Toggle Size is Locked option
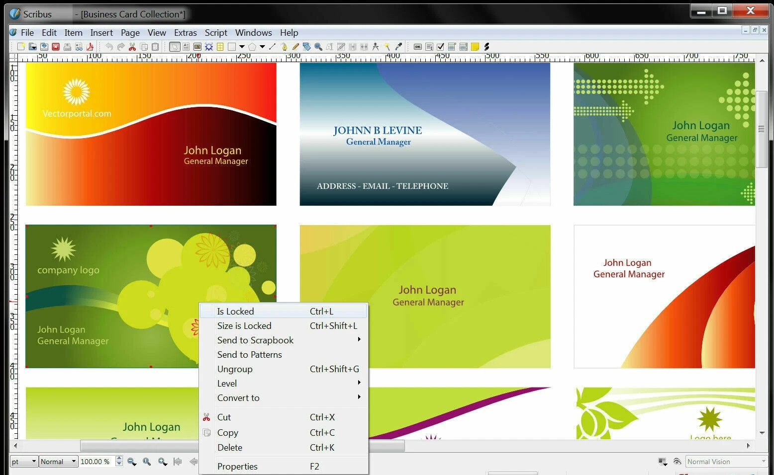 [x=284, y=326]
